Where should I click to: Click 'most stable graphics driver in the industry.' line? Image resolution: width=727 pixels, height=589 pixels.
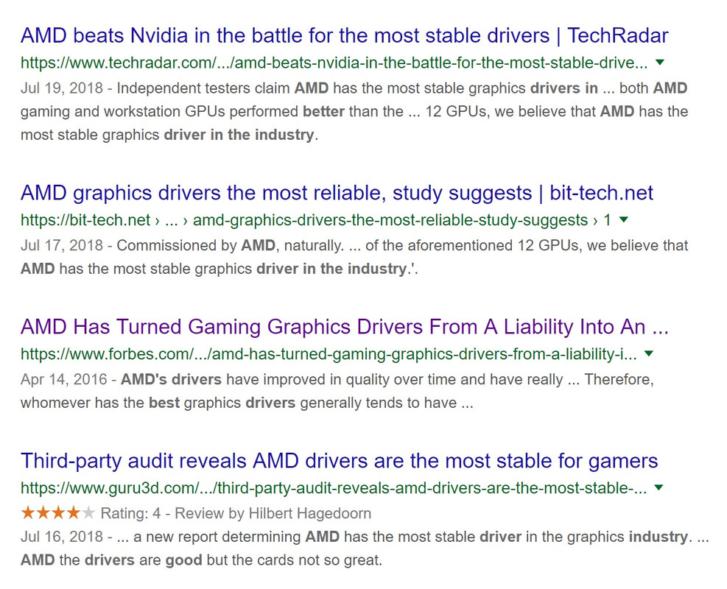coord(169,135)
